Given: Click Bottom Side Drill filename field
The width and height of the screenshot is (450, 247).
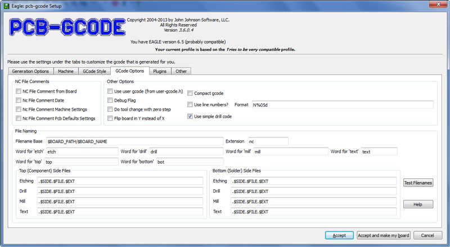Looking at the screenshot, I should point(314,191).
